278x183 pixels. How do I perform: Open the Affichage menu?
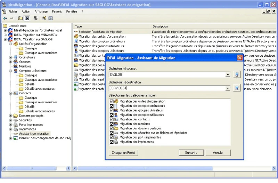pos(41,11)
